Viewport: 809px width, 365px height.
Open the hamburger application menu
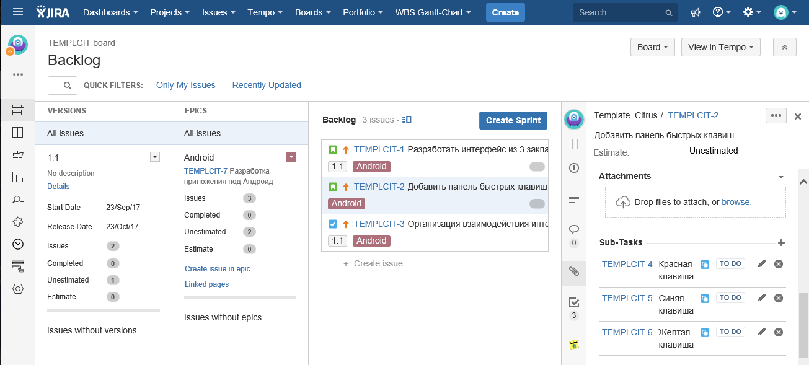(18, 12)
